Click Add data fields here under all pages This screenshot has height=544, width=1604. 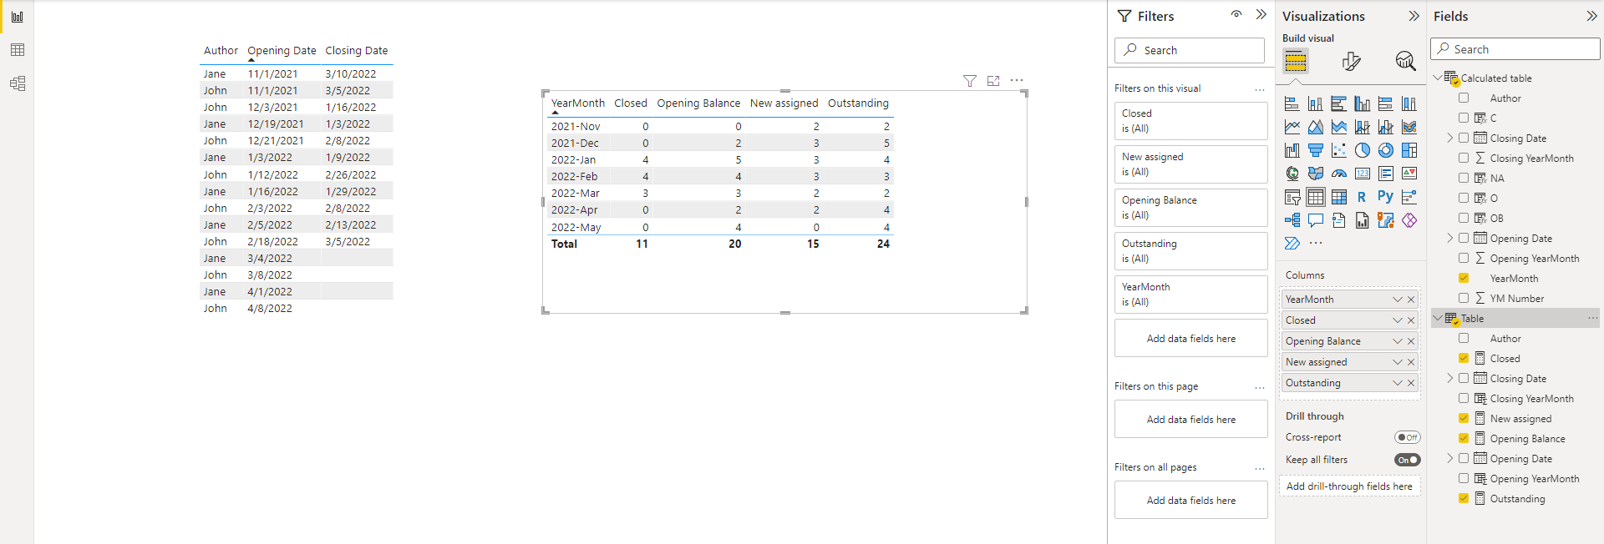point(1190,501)
